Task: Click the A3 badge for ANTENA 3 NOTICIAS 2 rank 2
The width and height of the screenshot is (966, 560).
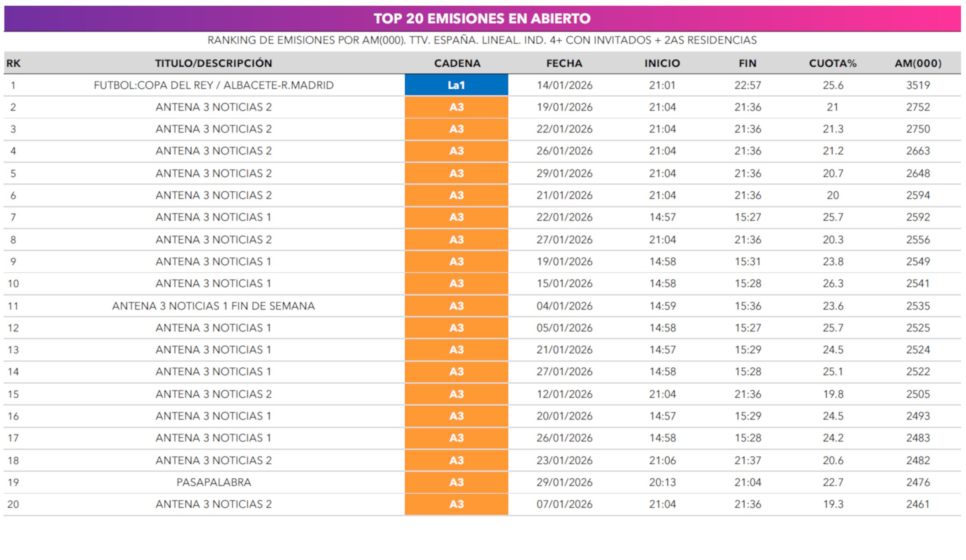Action: click(x=456, y=107)
